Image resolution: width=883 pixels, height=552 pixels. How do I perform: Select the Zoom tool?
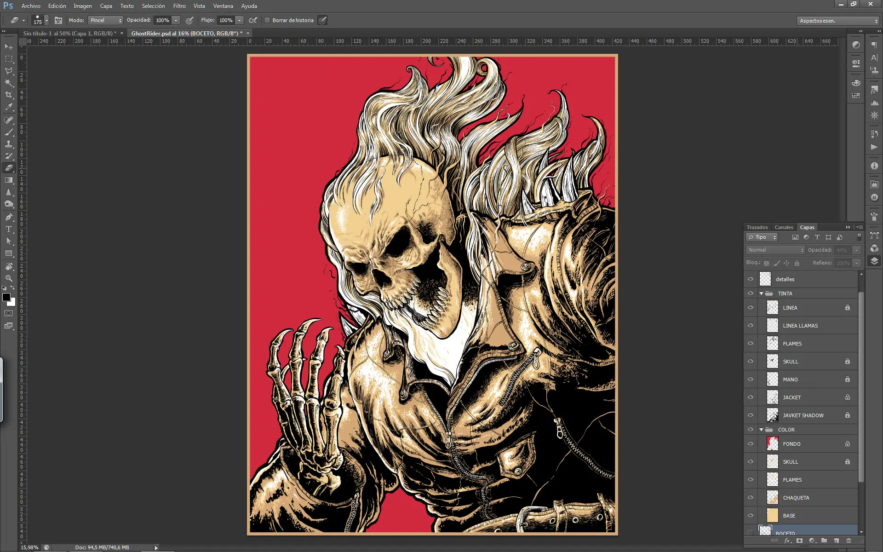tap(9, 278)
